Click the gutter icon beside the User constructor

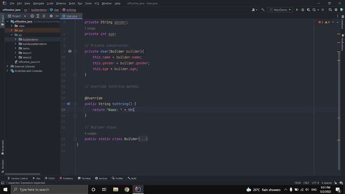tap(70, 51)
